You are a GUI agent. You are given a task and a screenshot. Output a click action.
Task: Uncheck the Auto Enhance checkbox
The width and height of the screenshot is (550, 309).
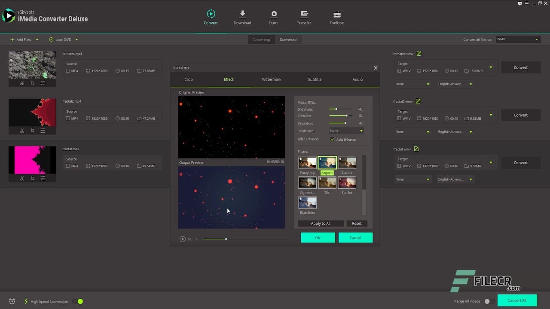[x=332, y=139]
